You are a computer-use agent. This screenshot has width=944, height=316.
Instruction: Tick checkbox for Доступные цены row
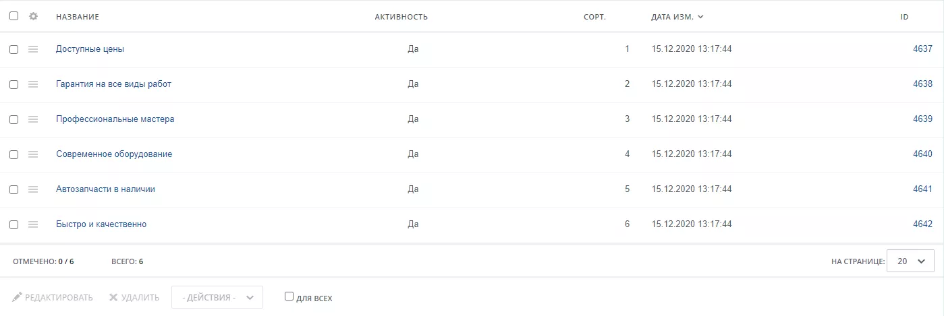click(x=13, y=49)
